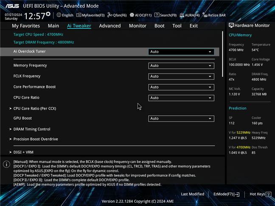Click the Hot Keys question mark icon

(x=268, y=194)
